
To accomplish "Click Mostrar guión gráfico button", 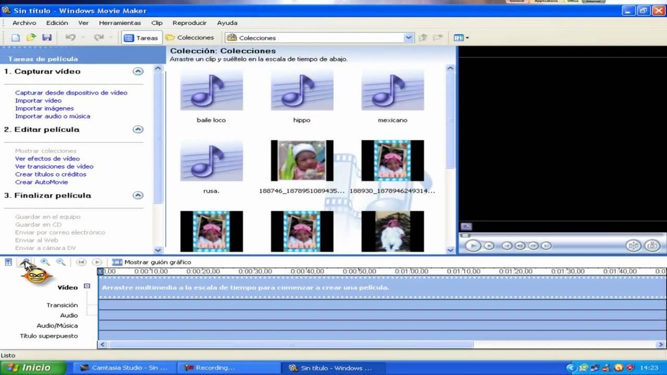I will point(152,262).
